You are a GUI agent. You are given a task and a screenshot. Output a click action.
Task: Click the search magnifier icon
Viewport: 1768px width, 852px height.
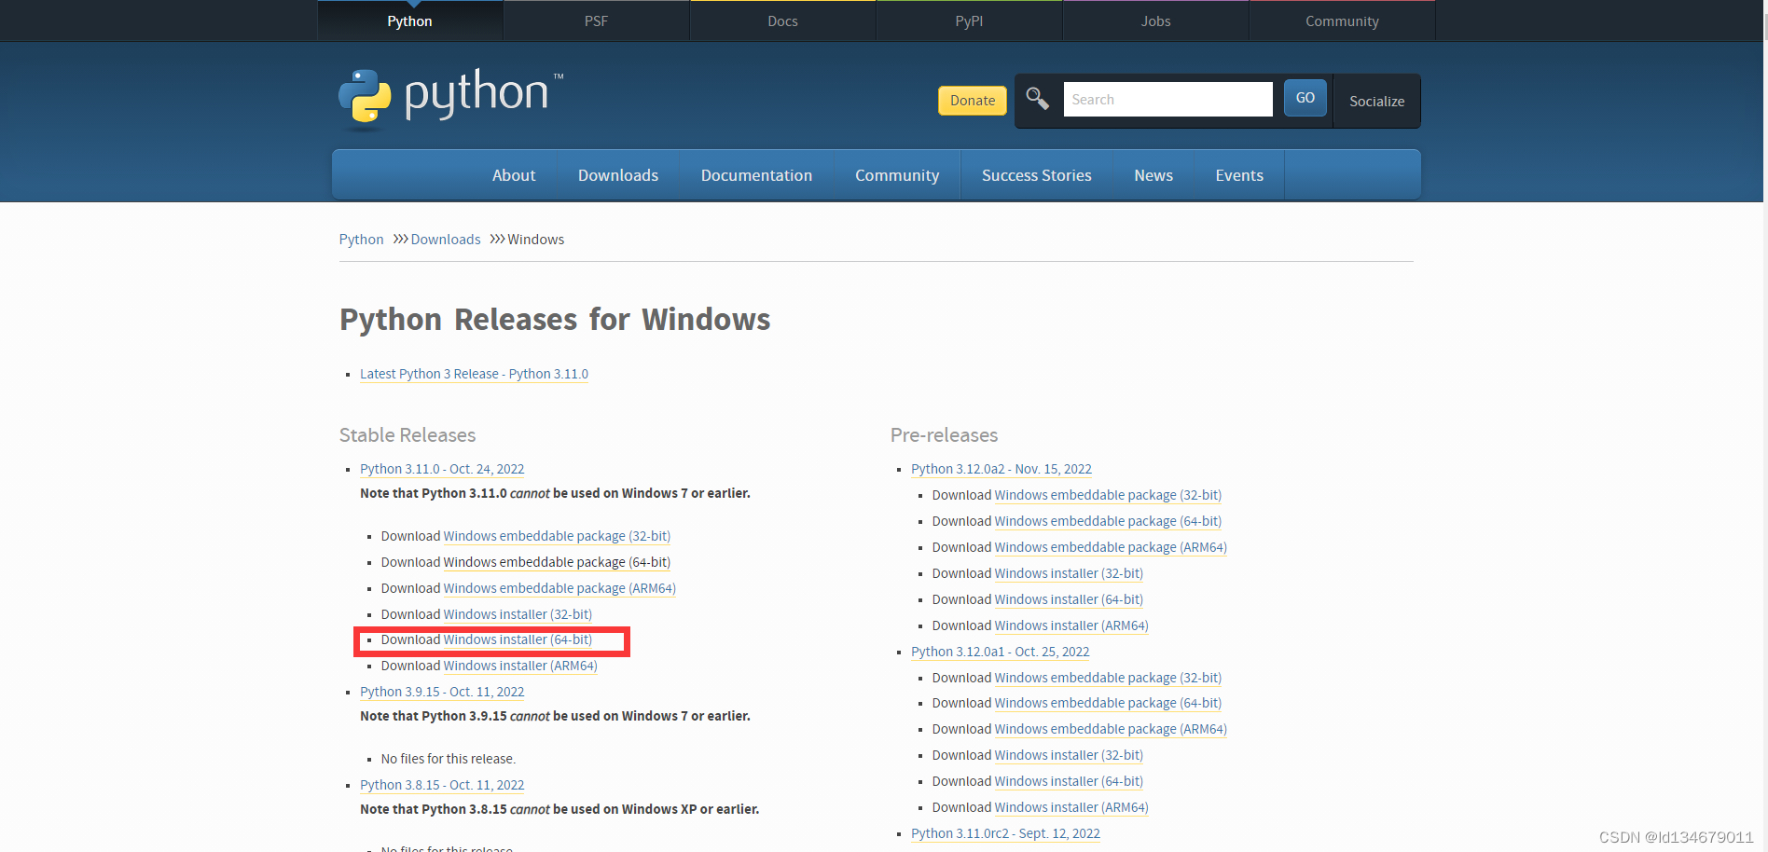point(1037,97)
